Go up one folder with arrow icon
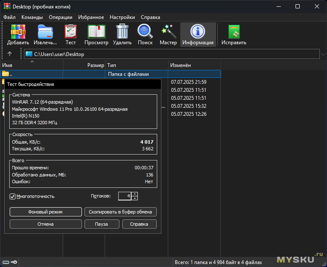 point(10,54)
